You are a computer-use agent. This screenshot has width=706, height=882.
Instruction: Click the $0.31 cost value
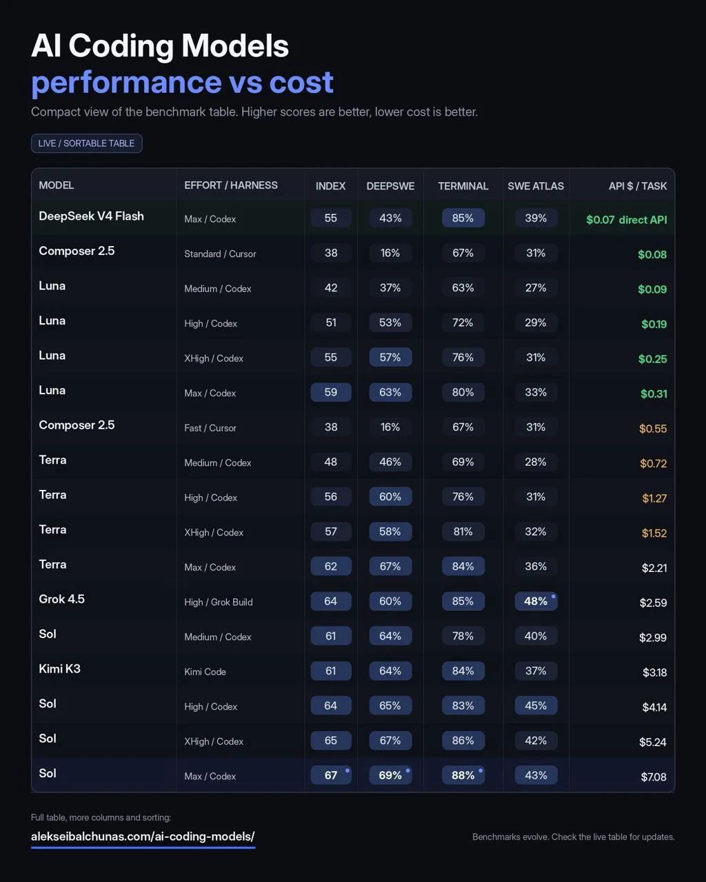tap(654, 393)
